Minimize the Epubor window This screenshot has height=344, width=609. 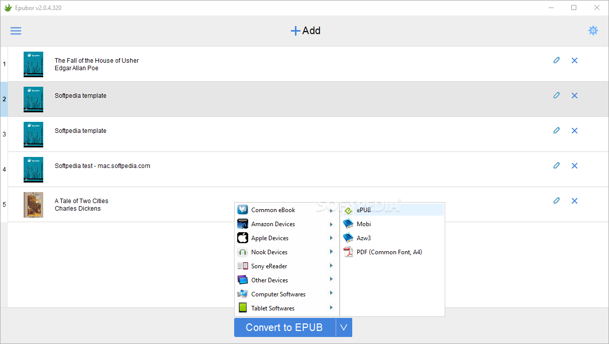551,8
